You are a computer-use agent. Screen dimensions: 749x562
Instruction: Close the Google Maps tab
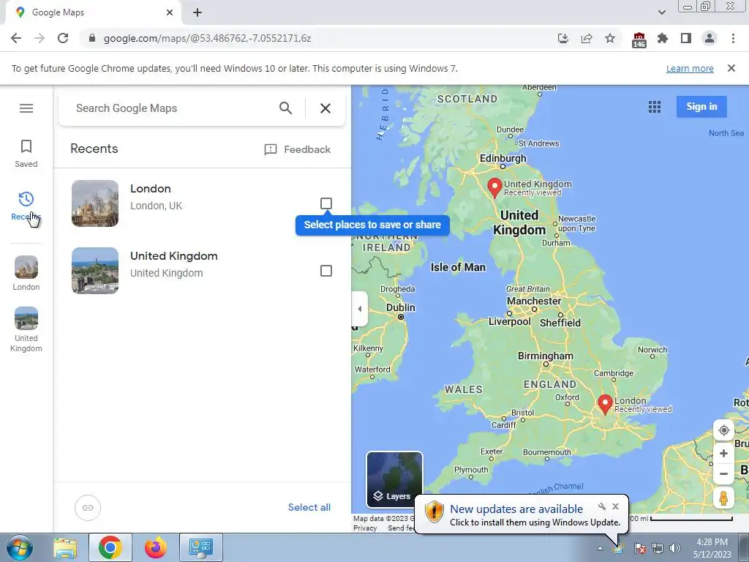coord(170,12)
